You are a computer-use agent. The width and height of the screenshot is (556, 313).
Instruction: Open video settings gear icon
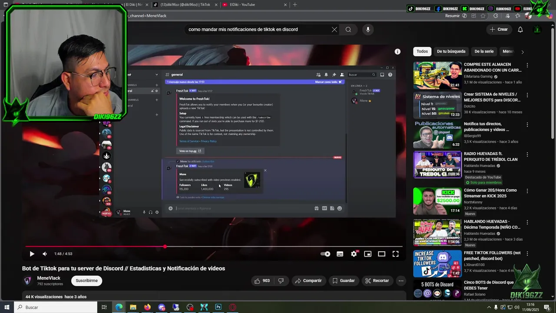(354, 254)
